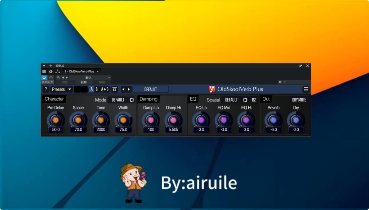Click the Damp Hi value 5.50k
This screenshot has height=210, width=369.
(173, 130)
